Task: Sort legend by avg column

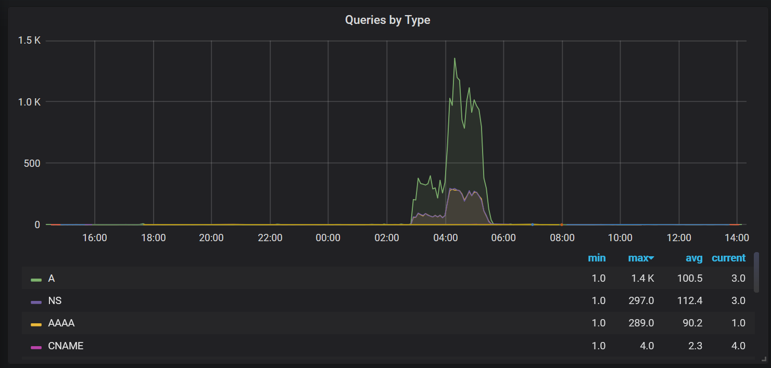Action: click(693, 258)
